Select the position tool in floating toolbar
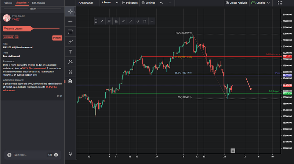The image size is (294, 164). (x=116, y=21)
